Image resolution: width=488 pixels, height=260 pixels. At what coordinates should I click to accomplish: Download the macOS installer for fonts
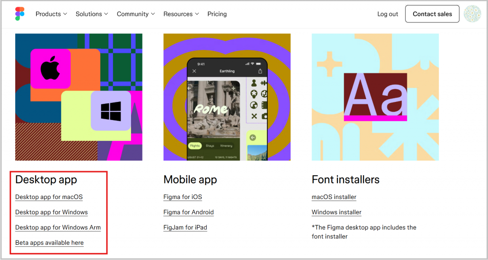(334, 197)
